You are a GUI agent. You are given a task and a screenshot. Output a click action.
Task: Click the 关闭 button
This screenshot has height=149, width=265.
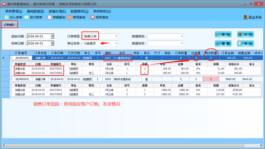point(245,35)
